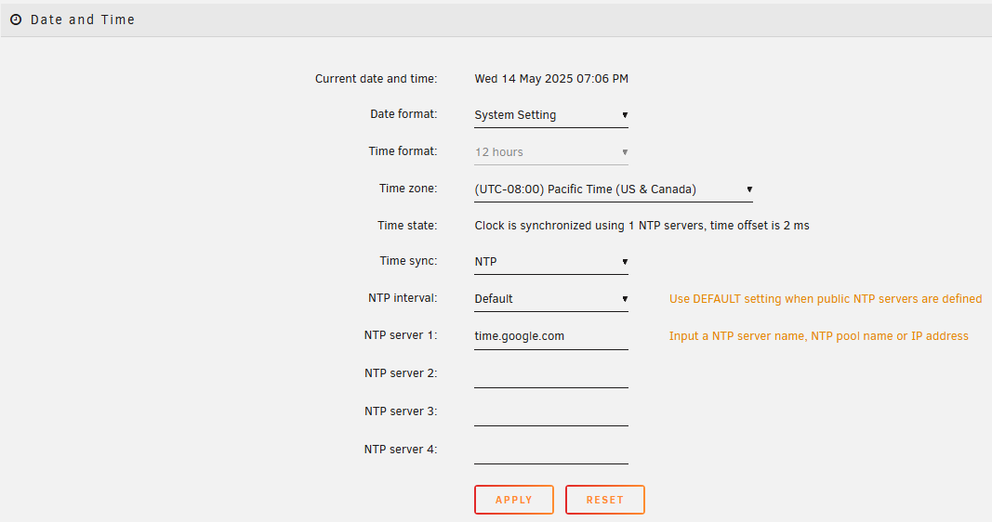Open the Time format 12 hours dropdown
The image size is (992, 522).
[x=550, y=152]
